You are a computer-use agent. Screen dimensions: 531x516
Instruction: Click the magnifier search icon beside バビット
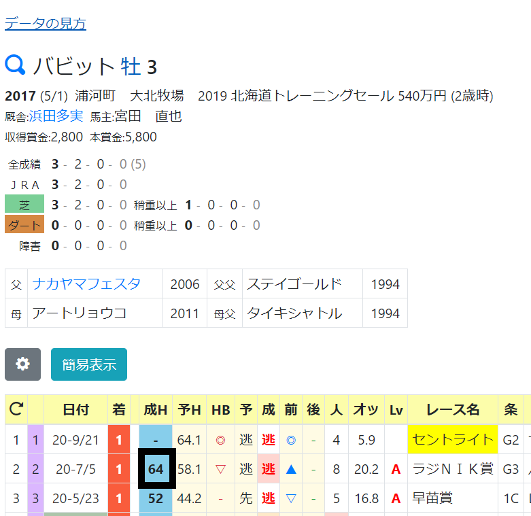[x=15, y=65]
